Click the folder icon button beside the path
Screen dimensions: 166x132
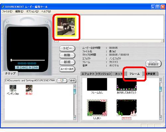tap(62, 80)
